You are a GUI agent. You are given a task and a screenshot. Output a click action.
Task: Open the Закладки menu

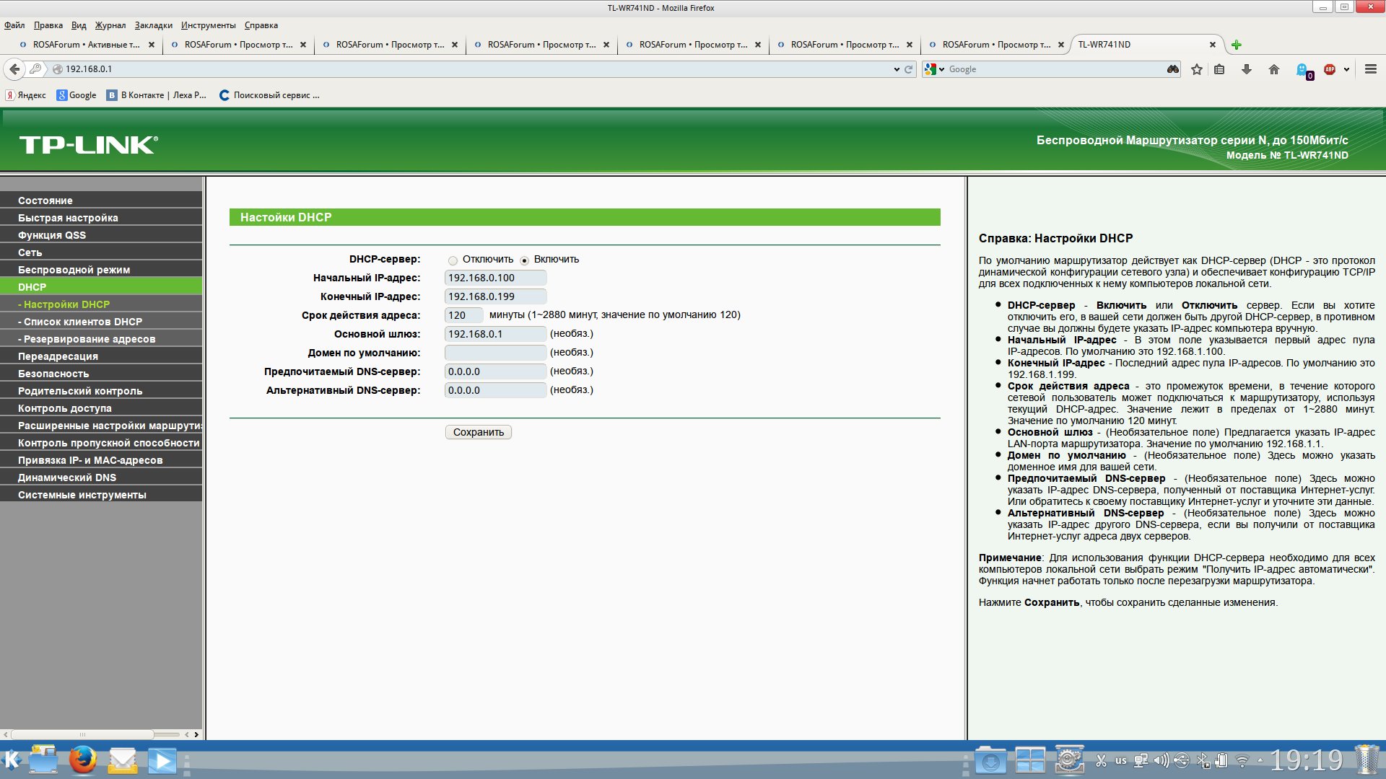[x=153, y=25]
